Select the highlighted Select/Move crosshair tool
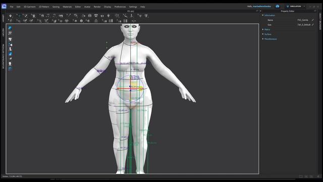The height and width of the screenshot is (182, 323). pyautogui.click(x=19, y=16)
